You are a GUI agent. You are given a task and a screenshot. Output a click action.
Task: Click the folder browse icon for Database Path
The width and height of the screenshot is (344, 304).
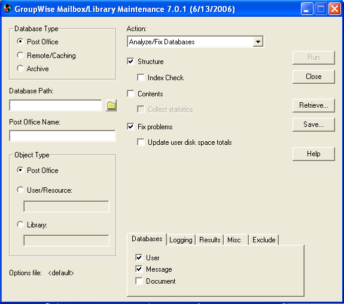(111, 105)
